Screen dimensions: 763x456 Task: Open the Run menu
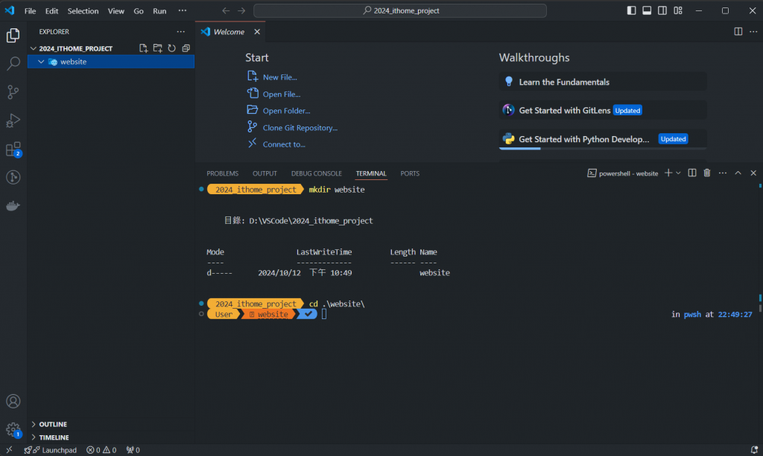pos(159,10)
